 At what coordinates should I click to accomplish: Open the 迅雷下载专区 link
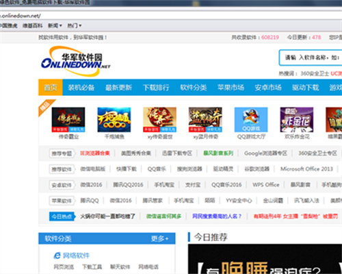pos(177,153)
